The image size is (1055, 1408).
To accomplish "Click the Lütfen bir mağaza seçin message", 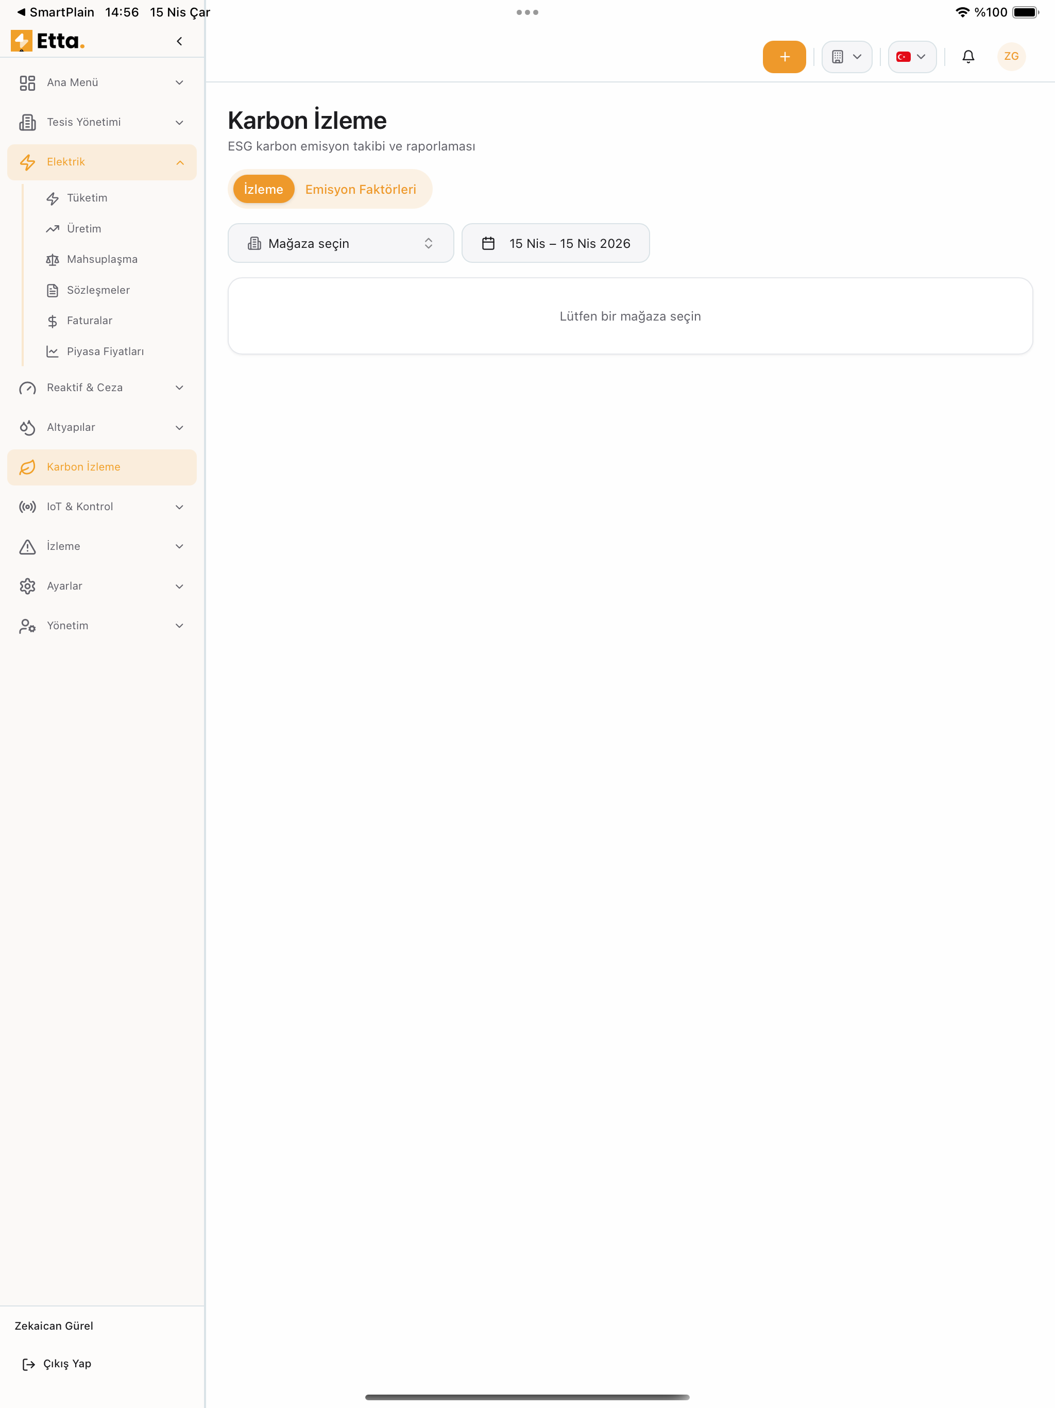I will pos(630,316).
